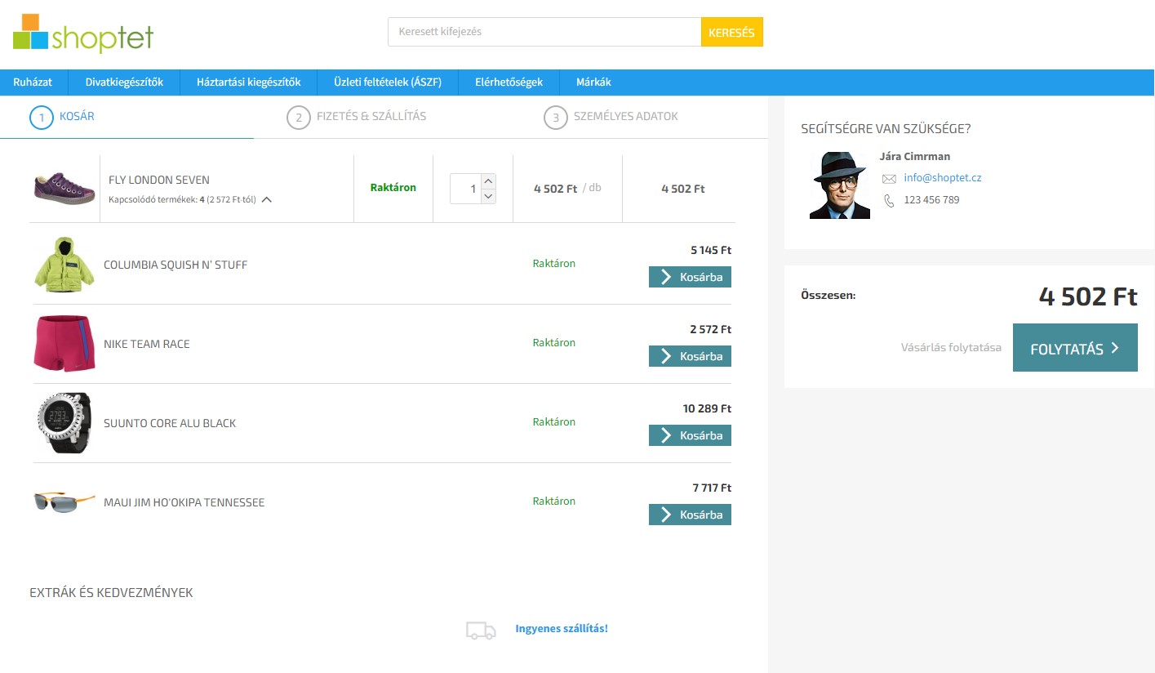Add Nike Team Race to cart
This screenshot has width=1155, height=673.
click(690, 356)
